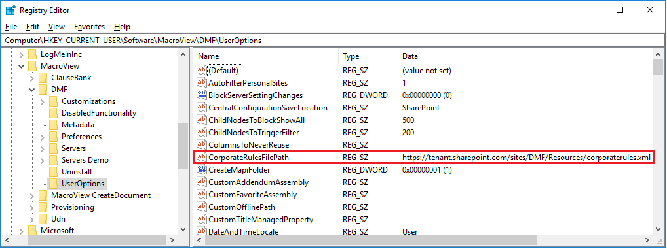Click the SharePoint data value

pos(421,108)
